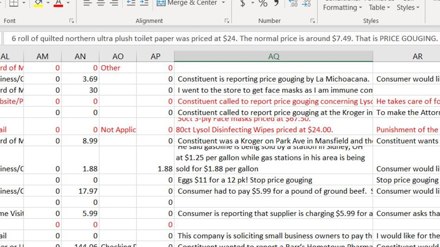Select the 'Eggs $11 for a 12 pk!' cell
The height and width of the screenshot is (247, 440).
[274, 180]
